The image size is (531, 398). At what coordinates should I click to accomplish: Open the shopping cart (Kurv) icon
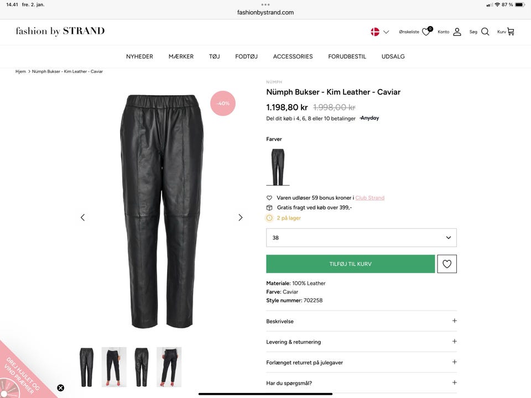(510, 32)
